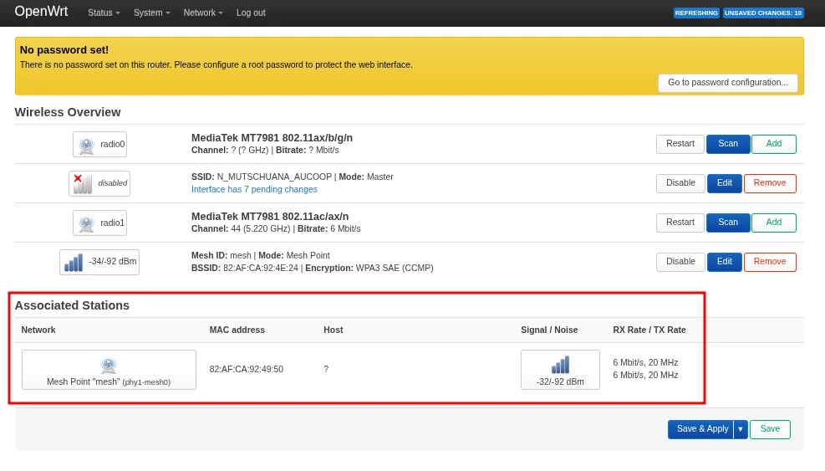Open the System menu
Viewport: 825px width, 471px height.
point(151,13)
